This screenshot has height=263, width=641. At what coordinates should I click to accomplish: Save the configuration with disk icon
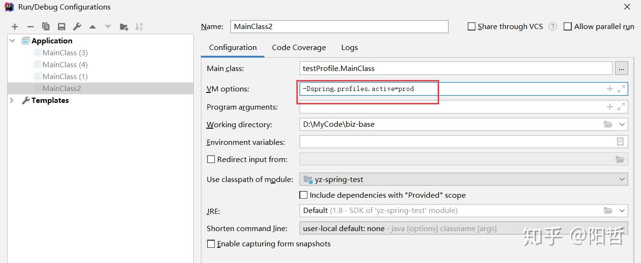tap(62, 27)
